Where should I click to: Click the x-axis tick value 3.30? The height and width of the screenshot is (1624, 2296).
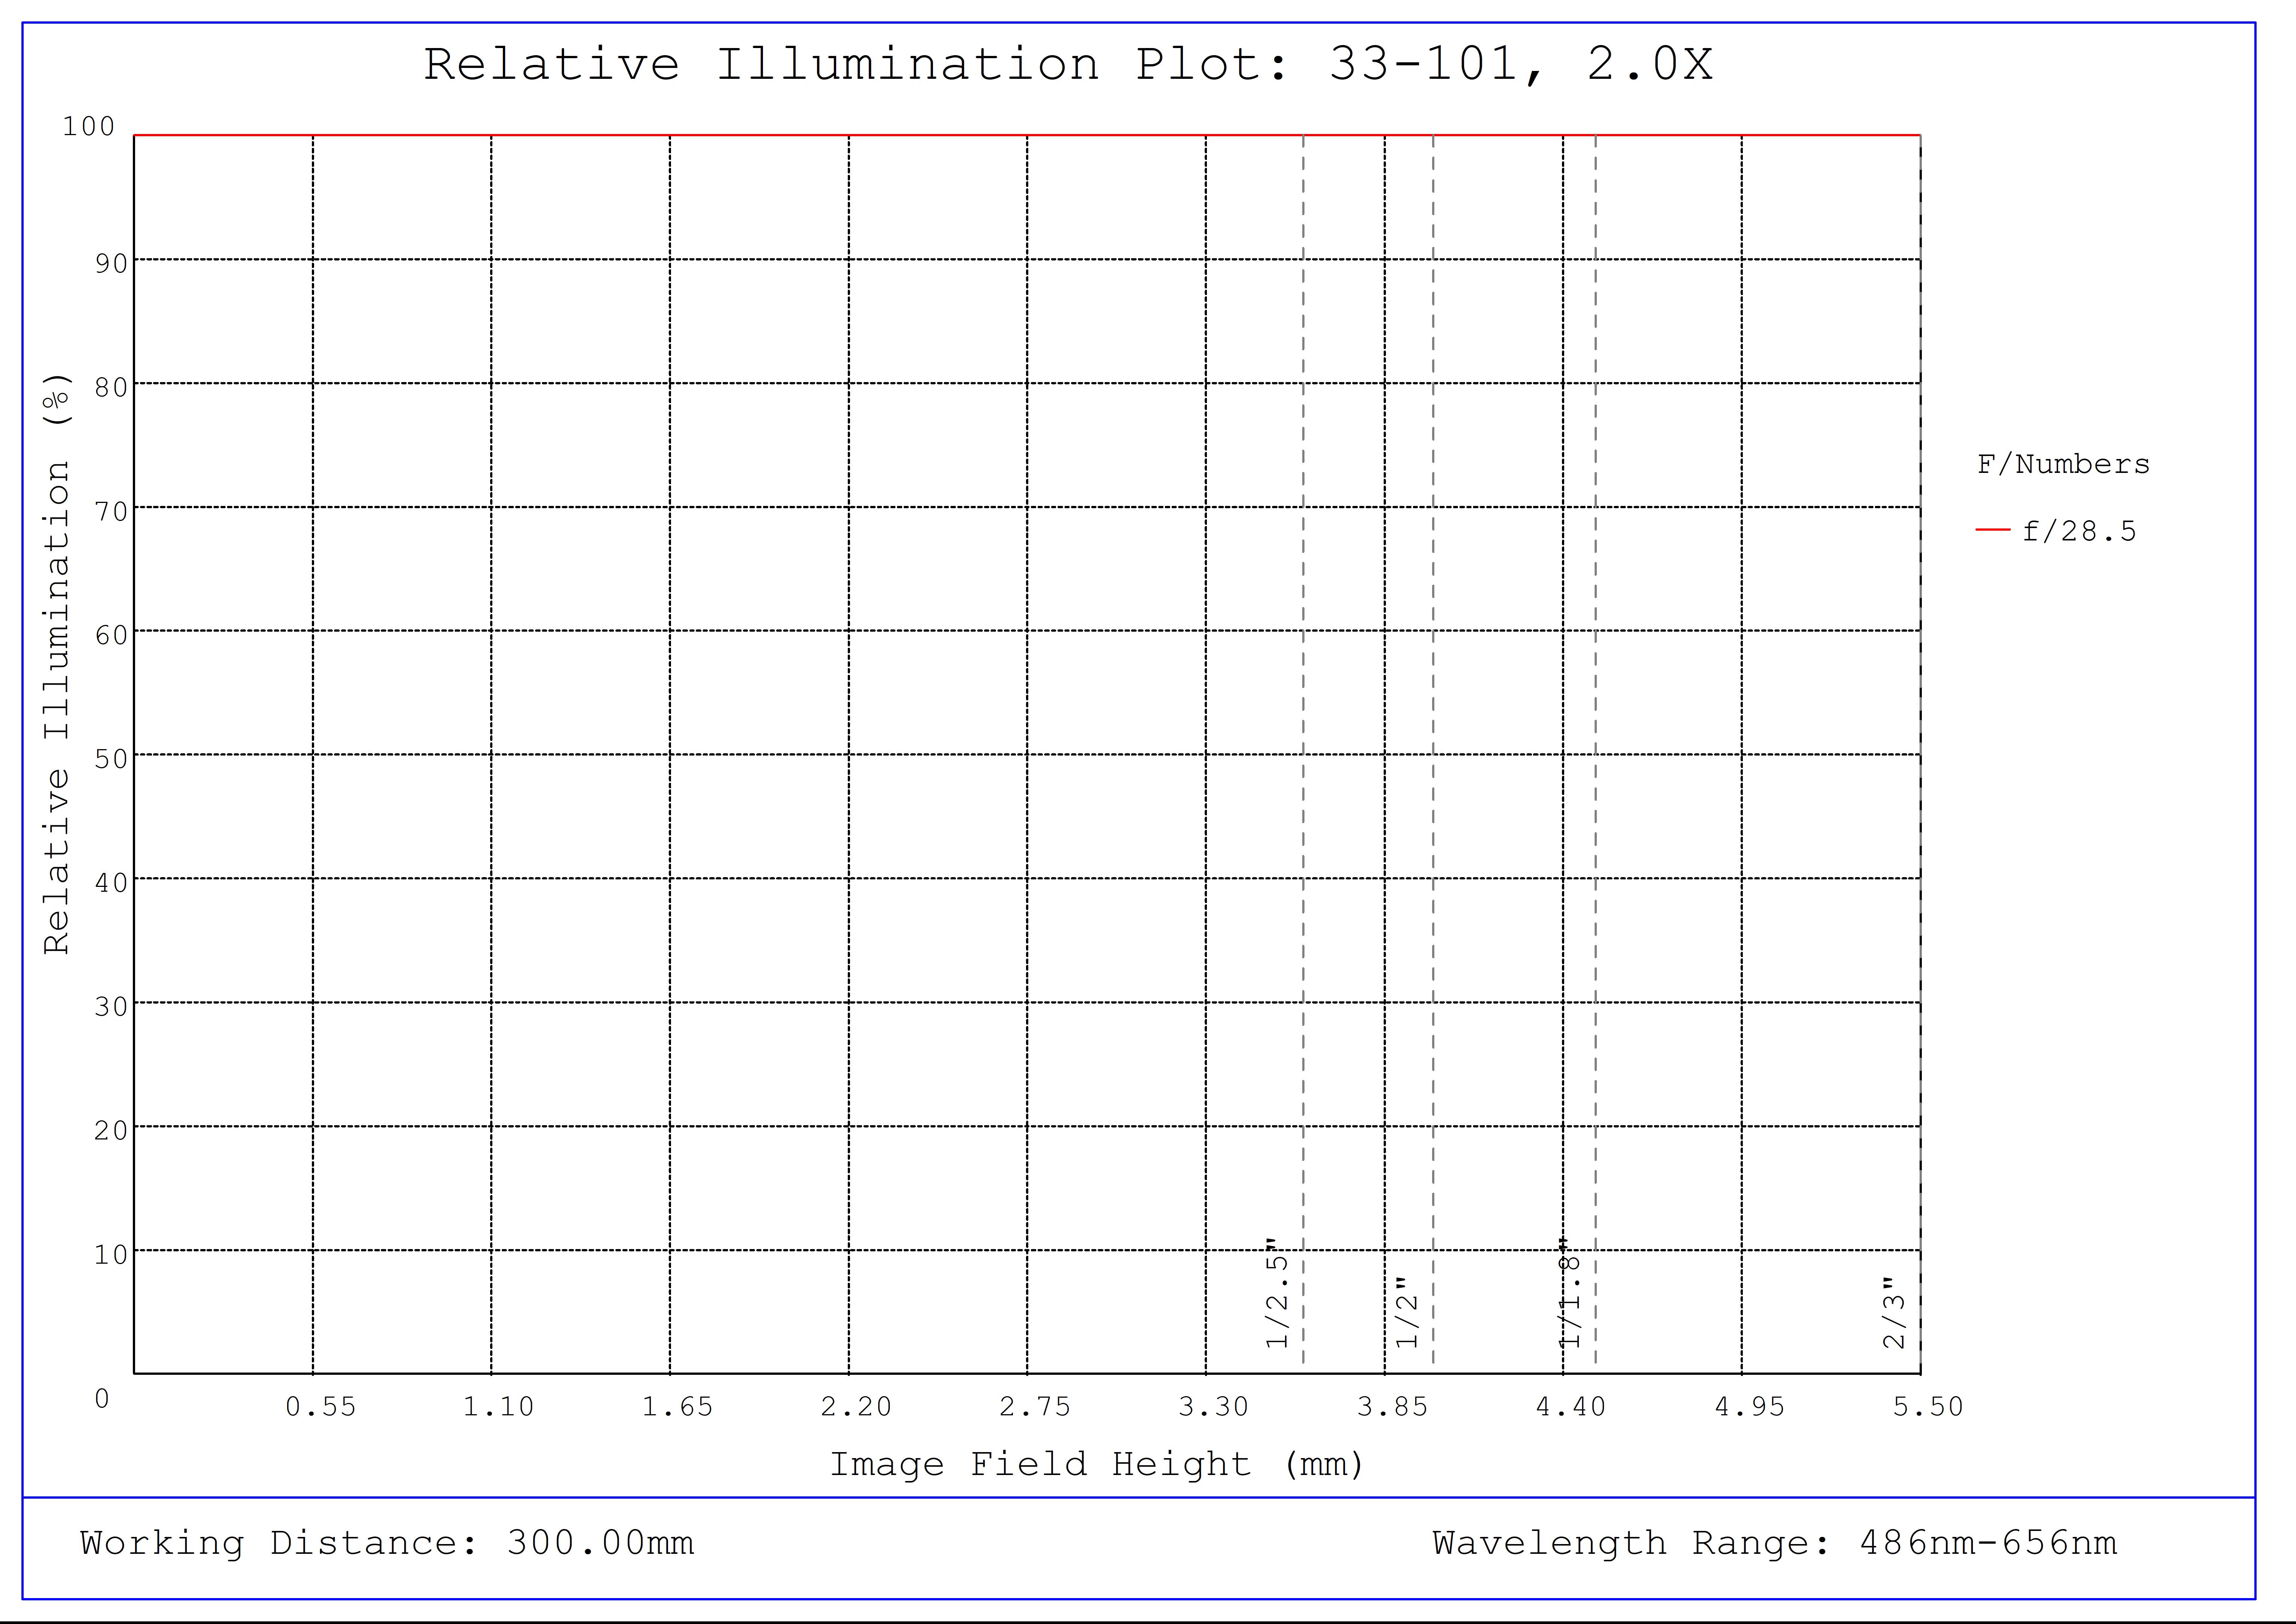click(1214, 1407)
